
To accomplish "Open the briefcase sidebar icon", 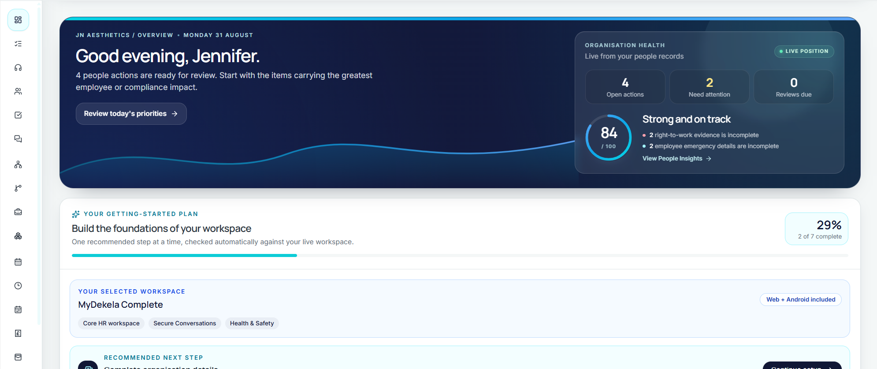I will pos(18,212).
